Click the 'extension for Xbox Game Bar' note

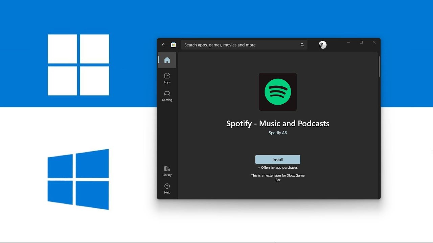[x=278, y=178]
